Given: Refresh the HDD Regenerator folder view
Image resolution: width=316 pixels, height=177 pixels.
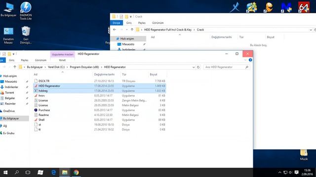Looking at the screenshot, I should point(198,67).
